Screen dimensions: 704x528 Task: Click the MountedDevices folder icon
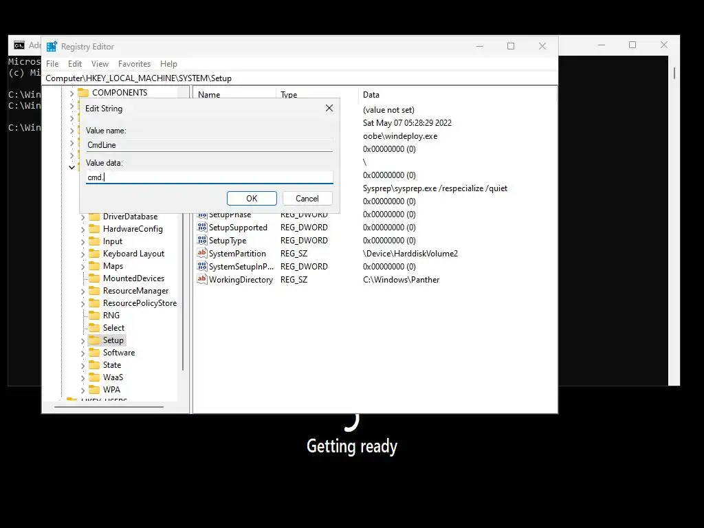(93, 278)
